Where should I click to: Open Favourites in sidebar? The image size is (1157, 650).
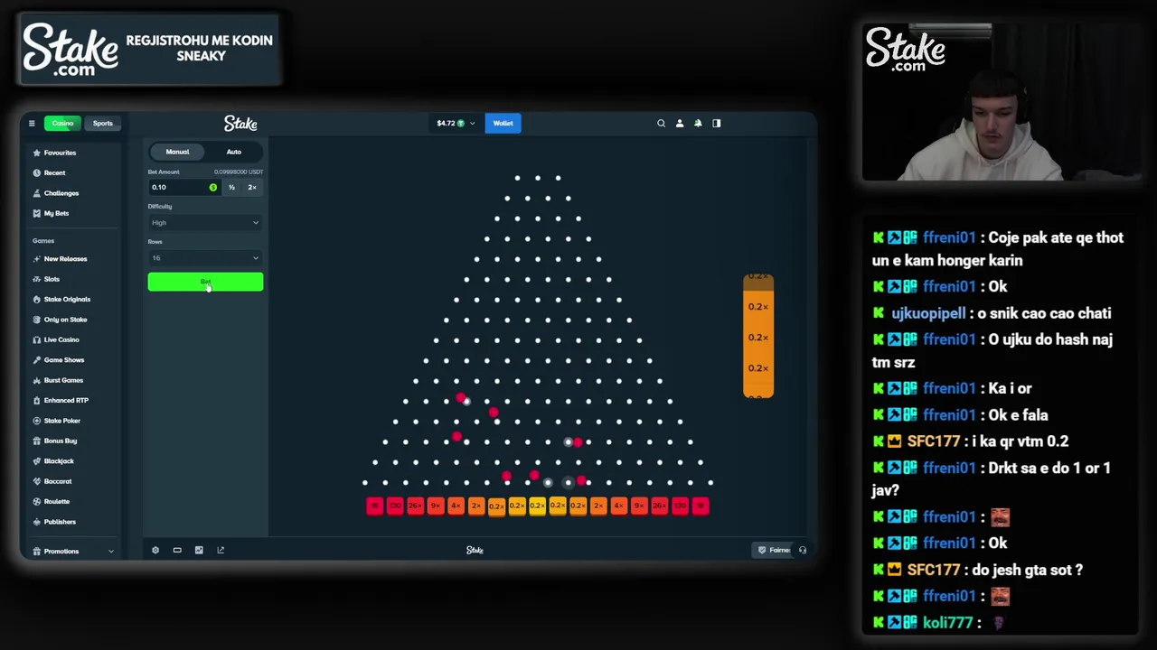[60, 153]
